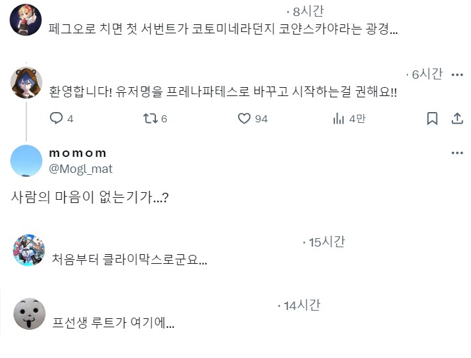Image resolution: width=471 pixels, height=358 pixels.
Task: Click the gray round face avatar
Action: pos(29,314)
